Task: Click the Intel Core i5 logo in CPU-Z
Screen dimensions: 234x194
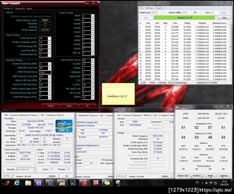Action: [x=64, y=126]
